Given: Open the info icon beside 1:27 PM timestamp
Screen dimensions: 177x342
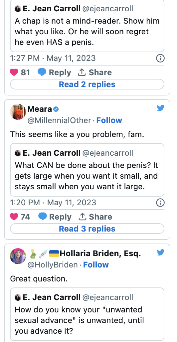Looking at the screenshot, I should (x=160, y=58).
